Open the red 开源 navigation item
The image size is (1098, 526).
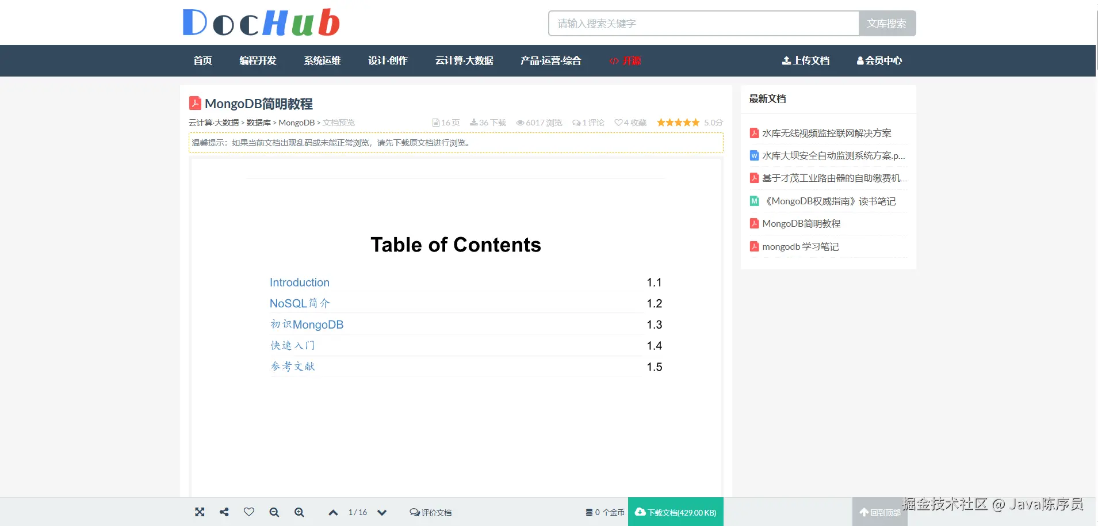coord(625,60)
